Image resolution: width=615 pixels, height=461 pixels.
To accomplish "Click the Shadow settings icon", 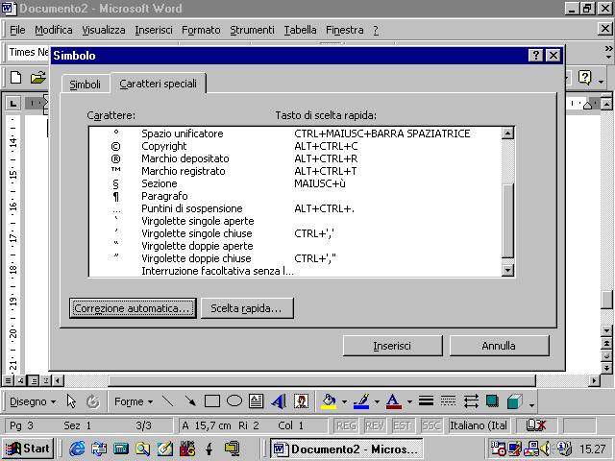I will (x=492, y=401).
